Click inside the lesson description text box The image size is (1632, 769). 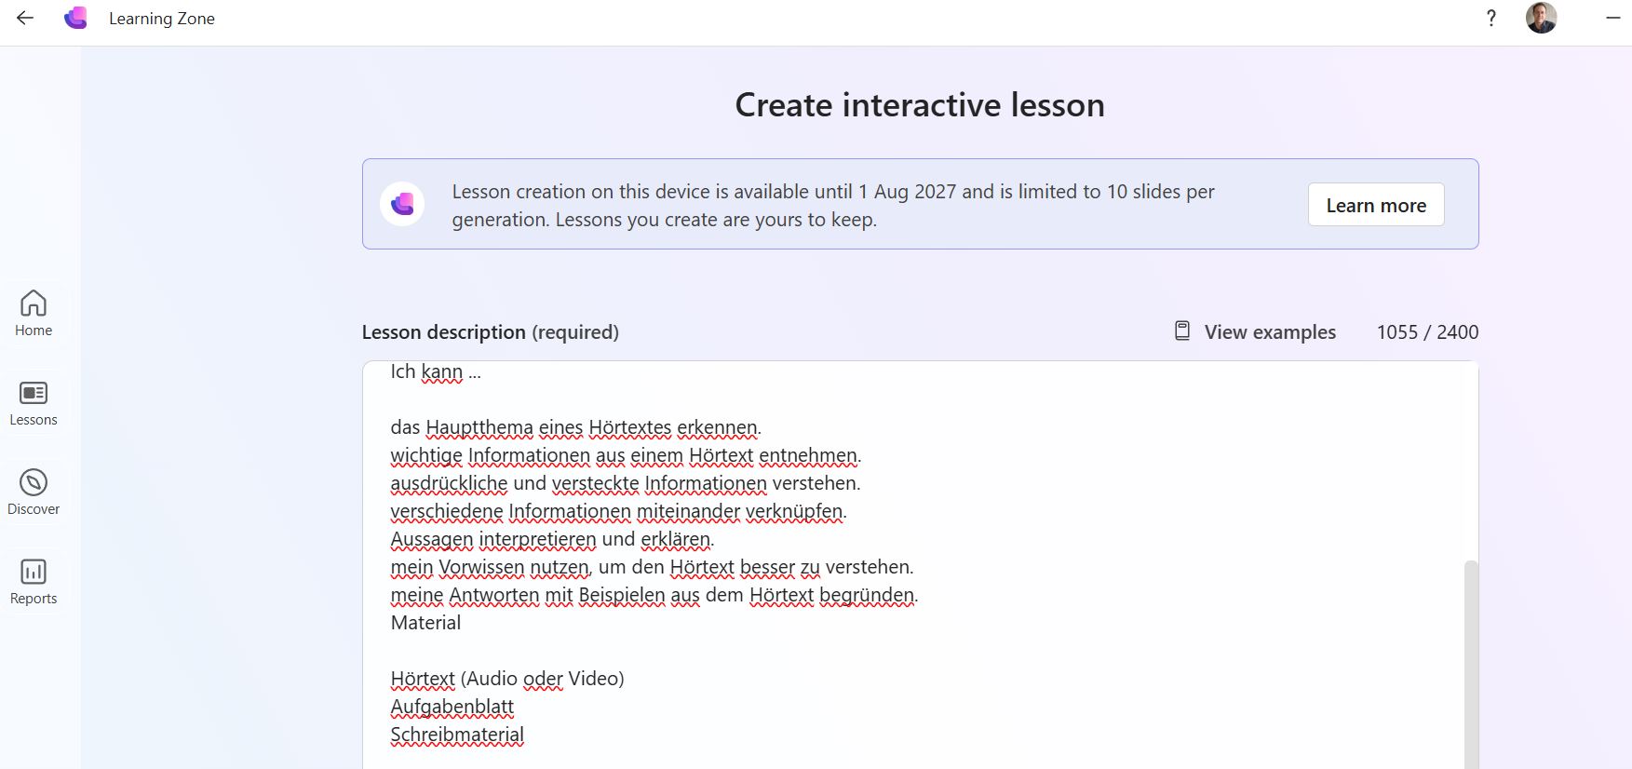point(912,565)
